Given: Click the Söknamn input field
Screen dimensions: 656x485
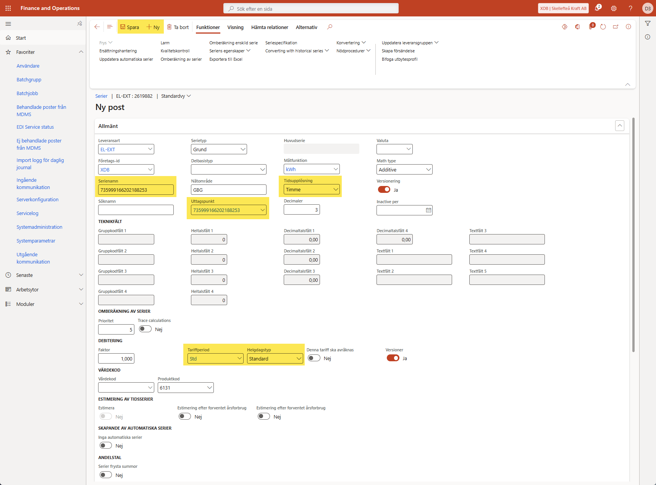Looking at the screenshot, I should (136, 210).
